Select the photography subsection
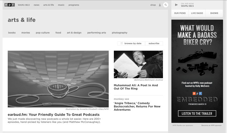The width and height of the screenshot is (227, 133). (120, 33)
